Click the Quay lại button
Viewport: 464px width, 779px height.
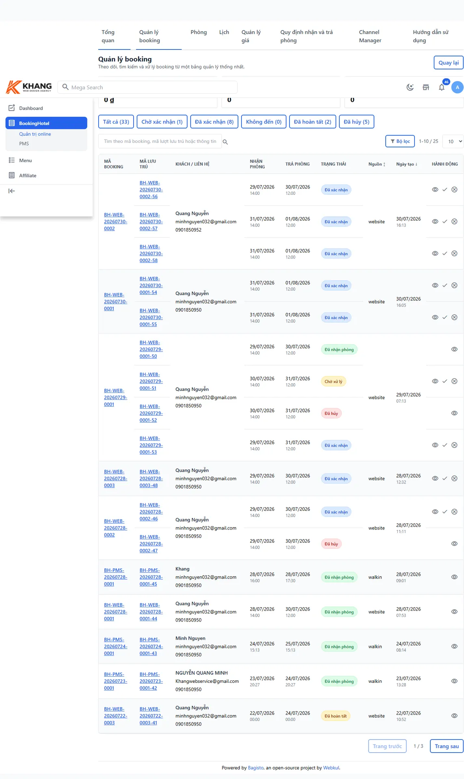(449, 63)
